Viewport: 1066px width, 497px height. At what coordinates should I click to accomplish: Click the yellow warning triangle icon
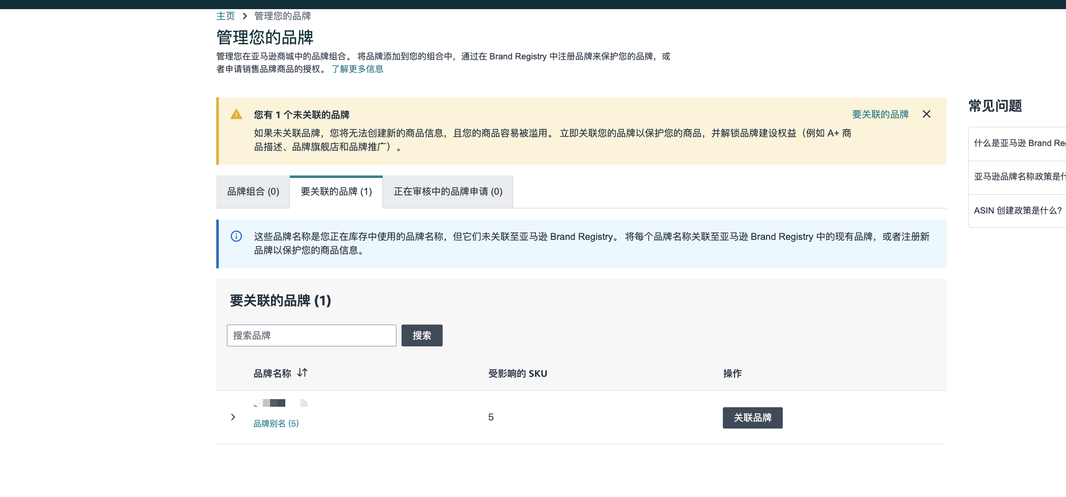236,114
